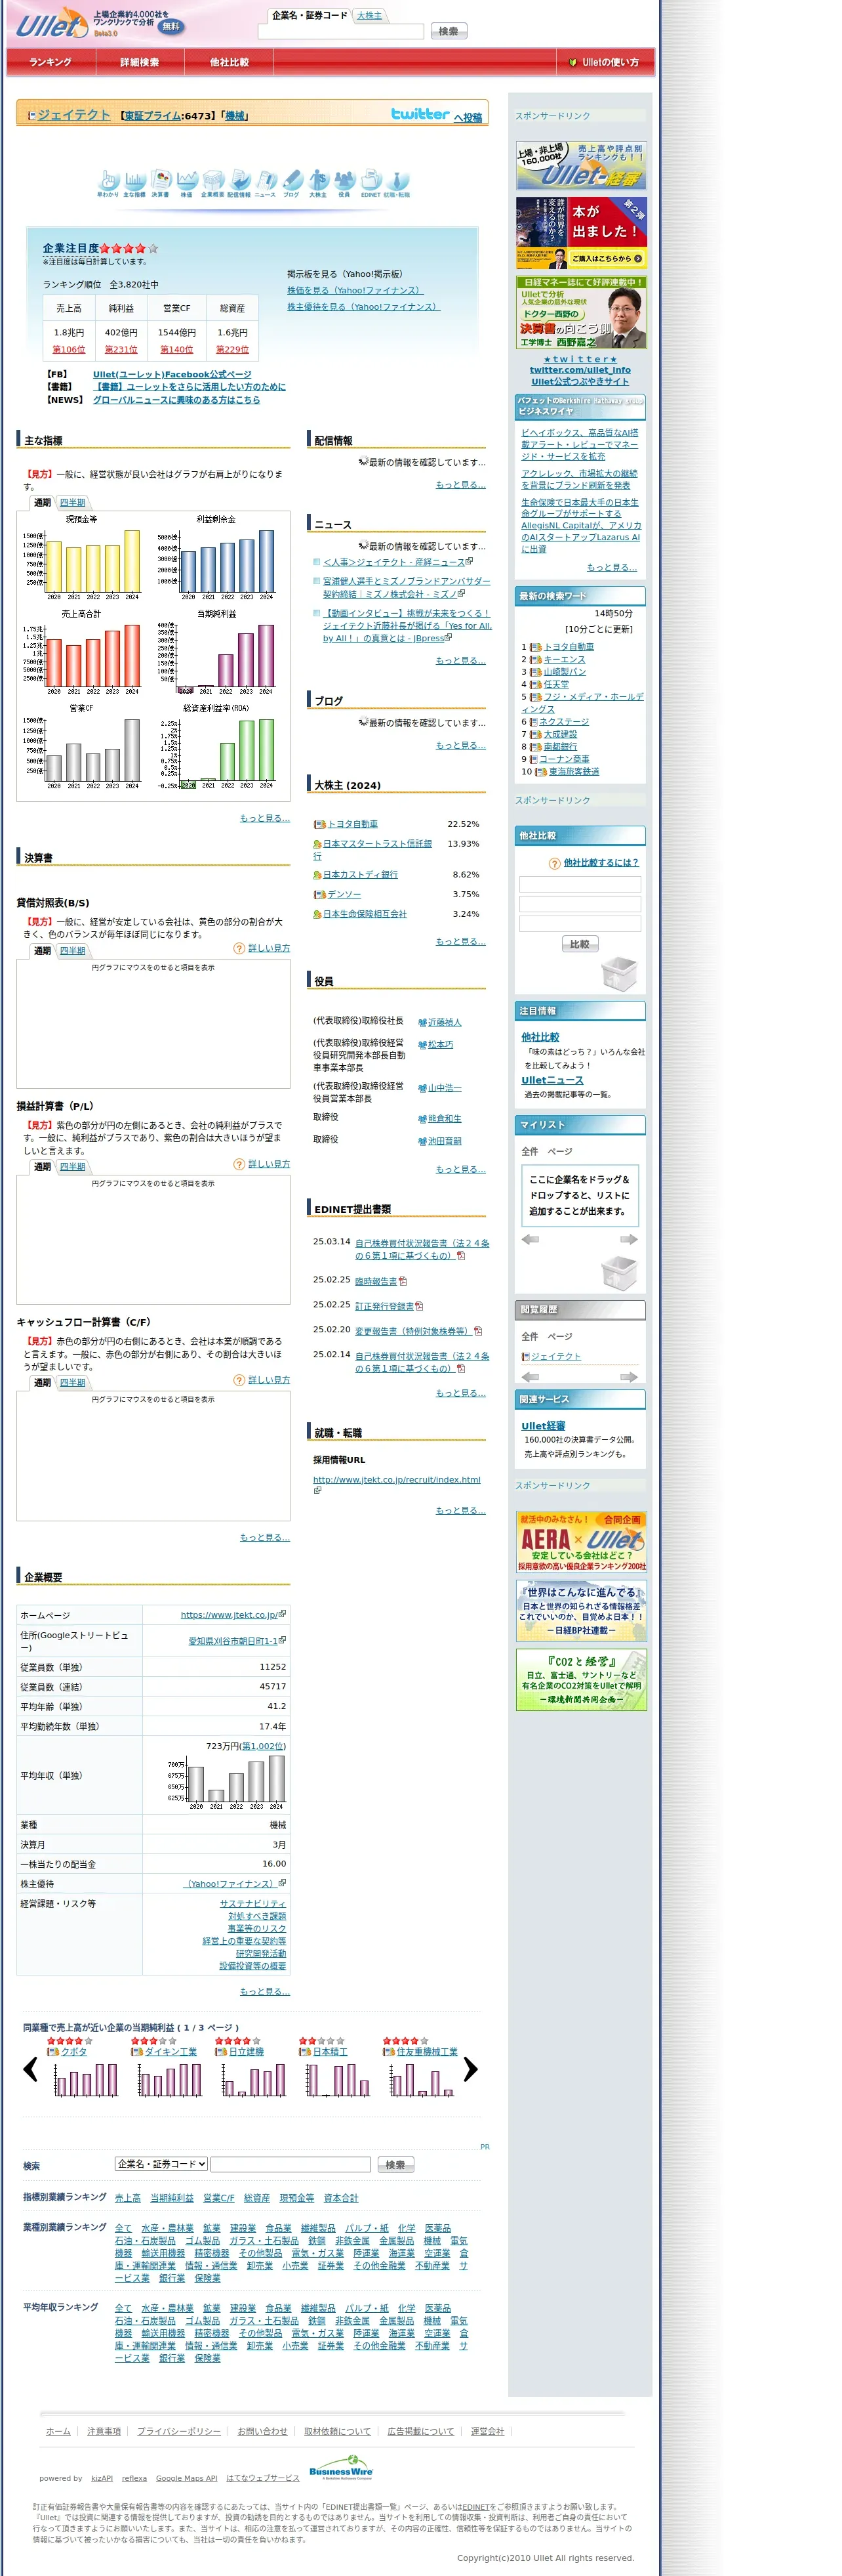Click the bottom search text field
The width and height of the screenshot is (842, 2576).
coord(291,2164)
